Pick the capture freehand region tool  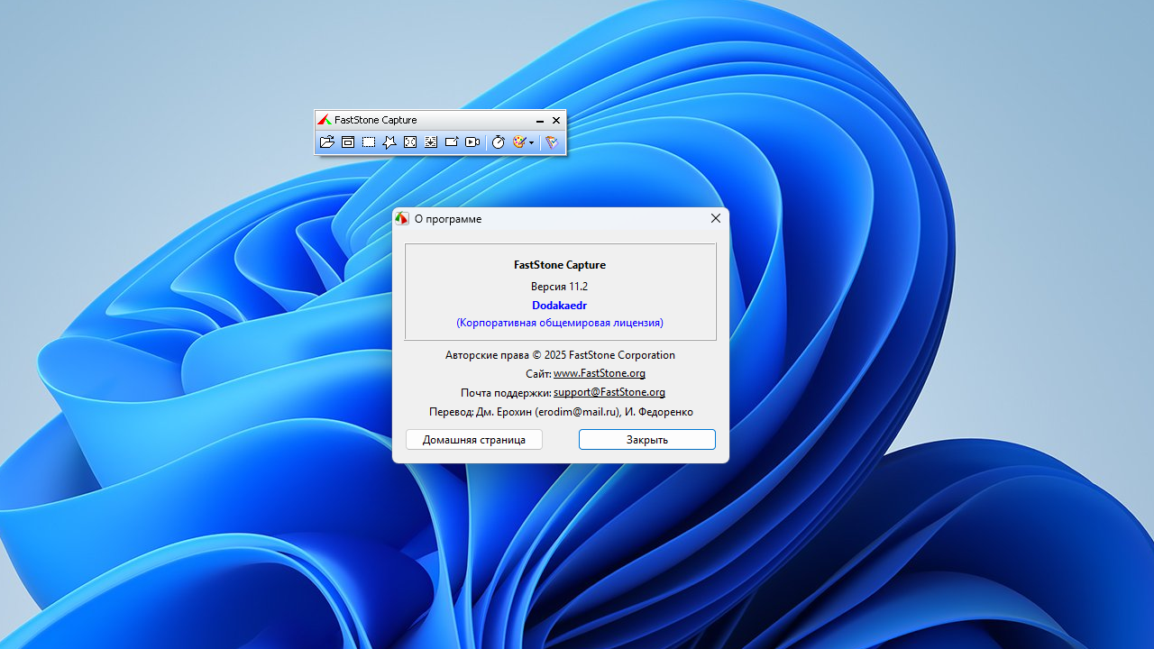click(389, 142)
